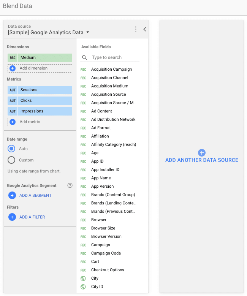
Task: Click the Type to search field
Action: click(114, 57)
